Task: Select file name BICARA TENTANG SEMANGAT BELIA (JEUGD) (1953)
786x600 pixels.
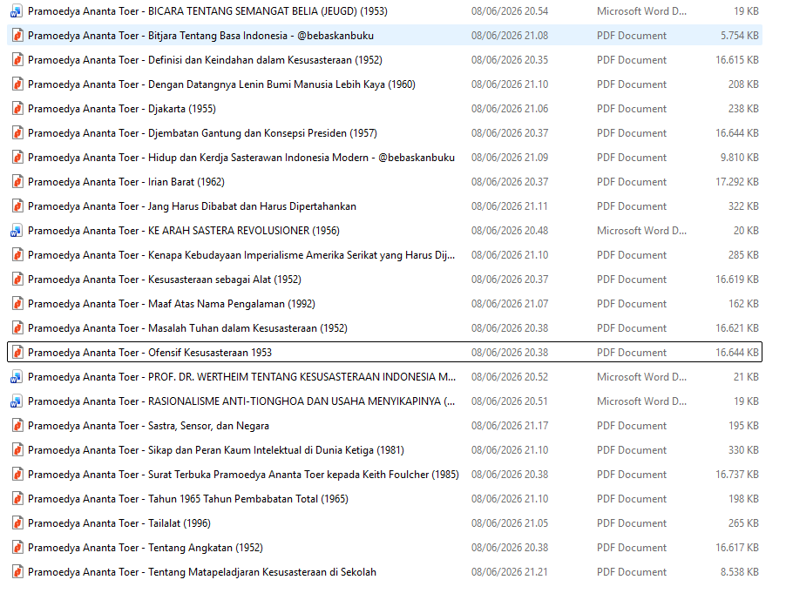Action: (207, 11)
